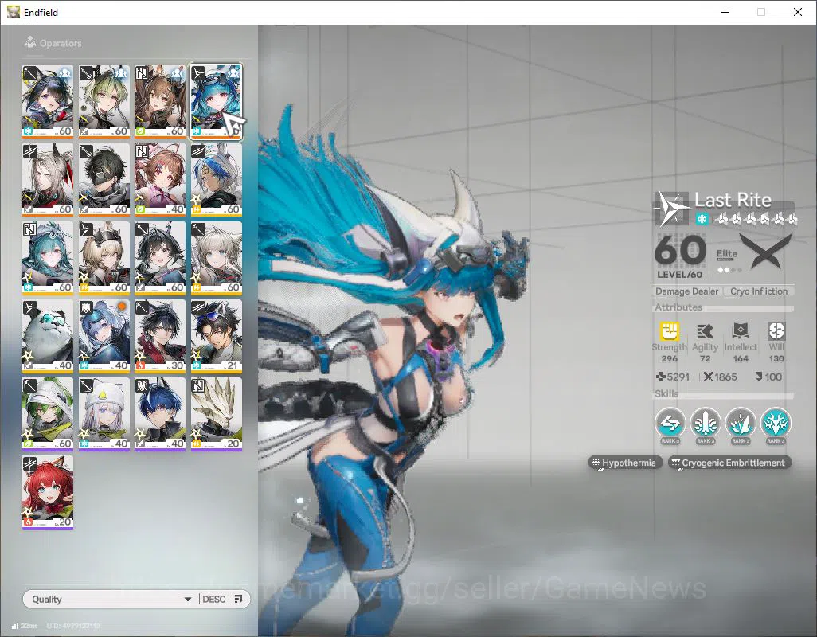Open the Quality sort dropdown
Image resolution: width=817 pixels, height=637 pixels.
111,599
